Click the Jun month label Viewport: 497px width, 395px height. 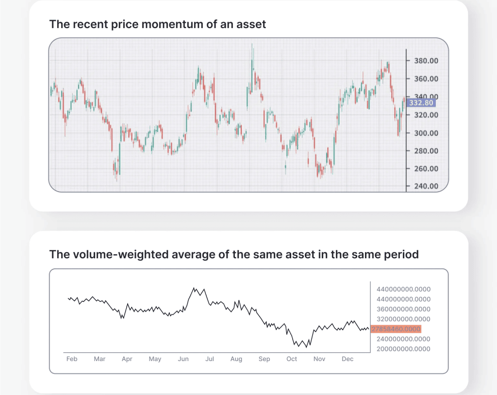click(183, 359)
